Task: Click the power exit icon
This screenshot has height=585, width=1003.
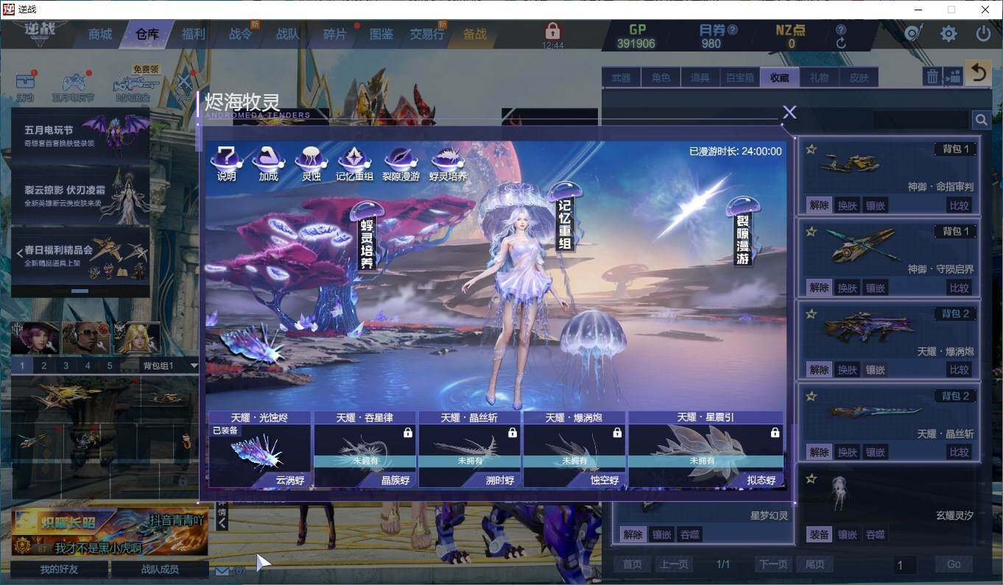Action: (983, 34)
